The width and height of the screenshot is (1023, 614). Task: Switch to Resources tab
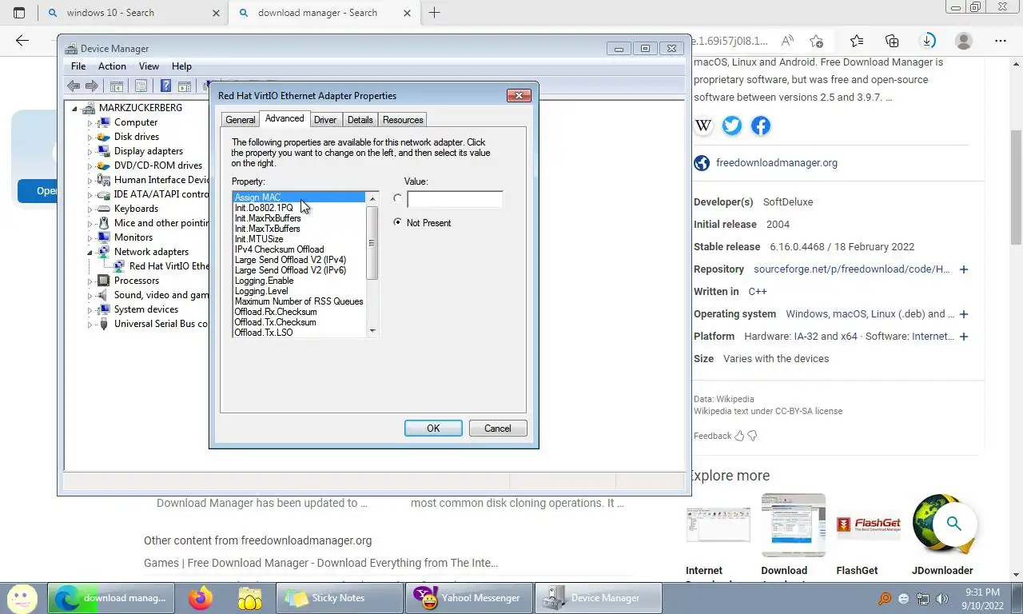(403, 120)
